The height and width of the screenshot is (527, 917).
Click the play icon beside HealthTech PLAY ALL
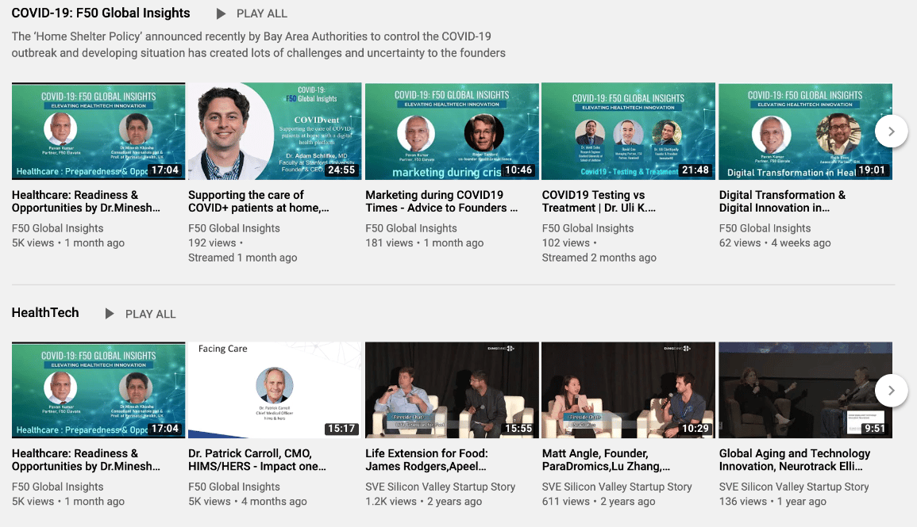(x=110, y=314)
